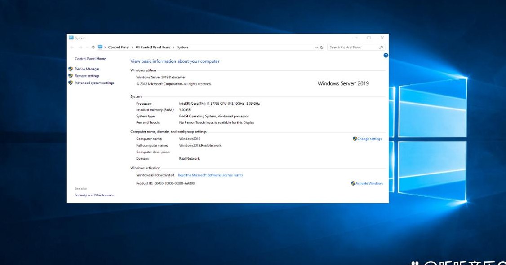Click full computer name Windows2019.Real.Network
The width and height of the screenshot is (506, 265).
tap(200, 146)
